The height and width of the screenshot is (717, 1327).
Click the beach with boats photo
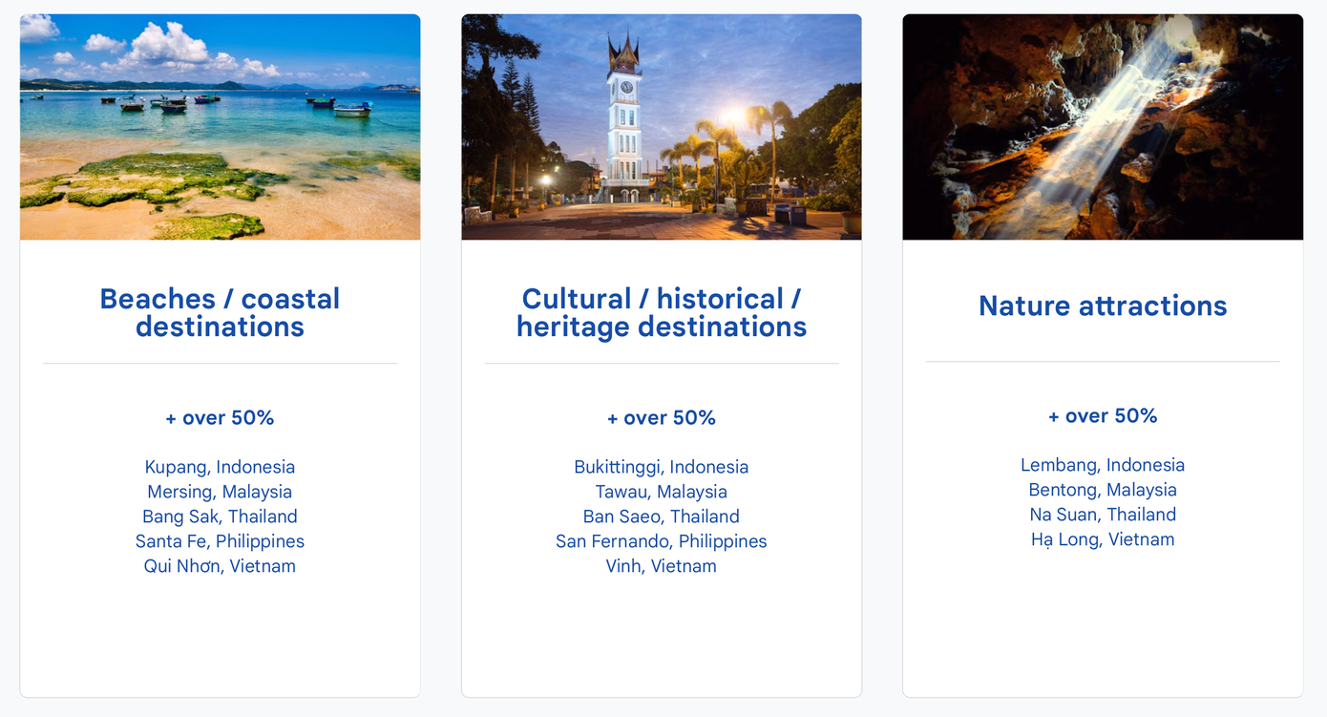[x=220, y=127]
